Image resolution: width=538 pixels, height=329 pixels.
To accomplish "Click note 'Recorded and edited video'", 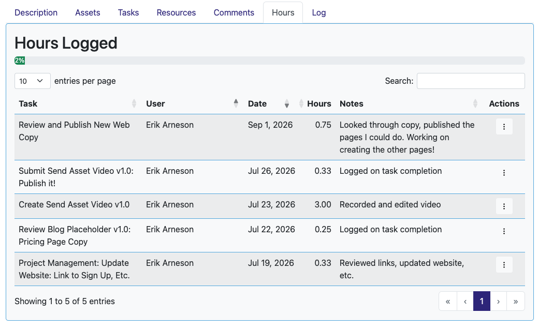I will pos(390,205).
